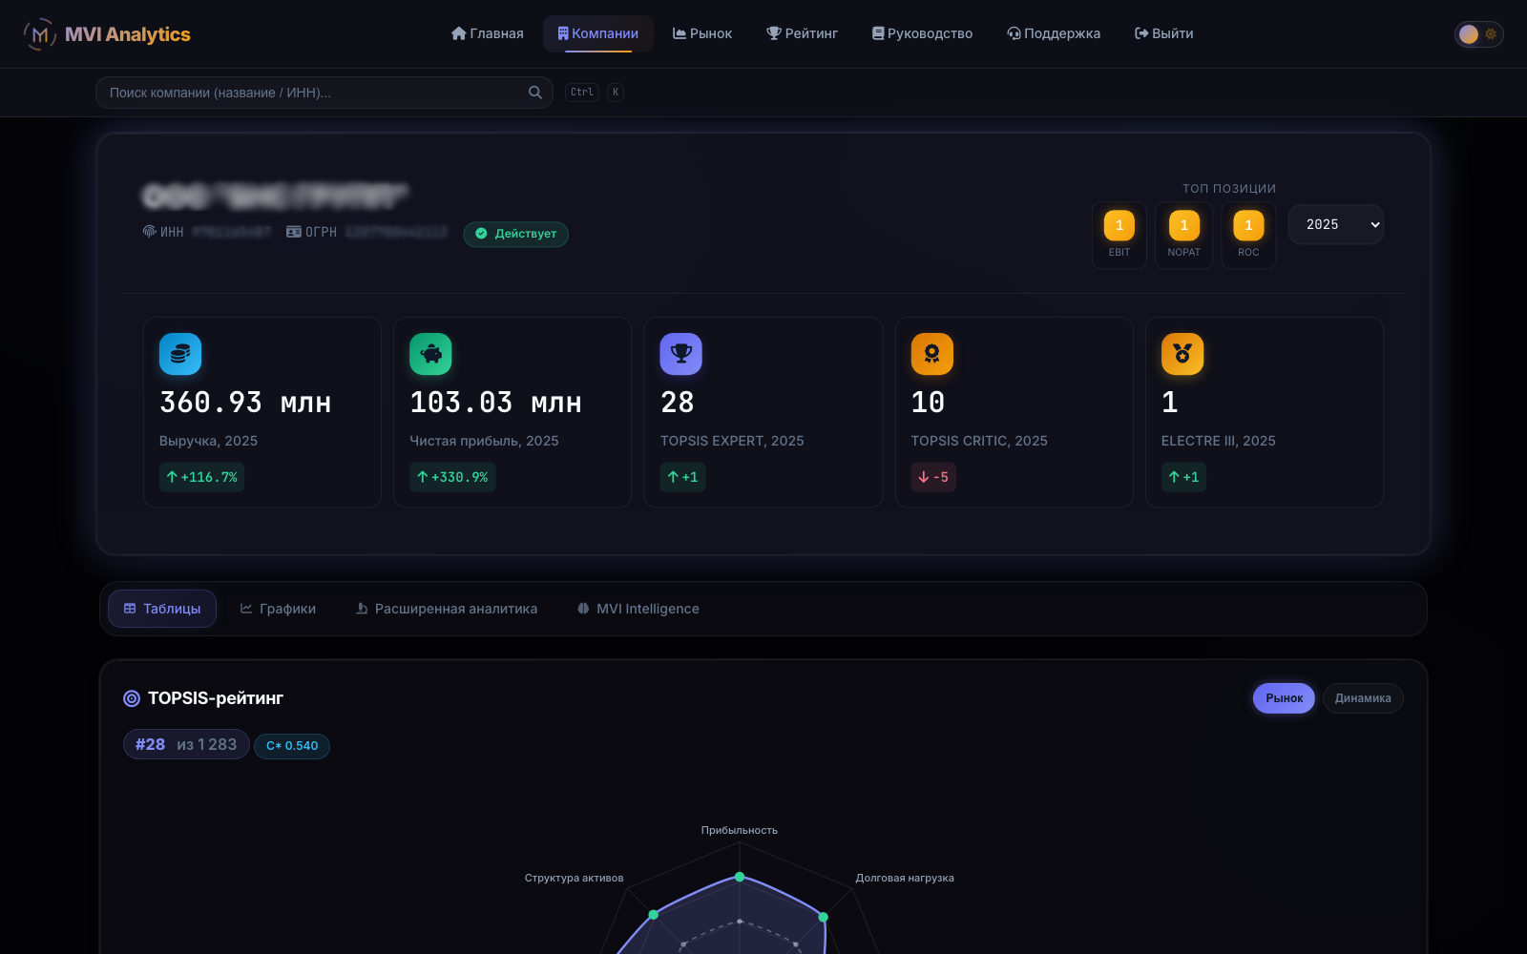The height and width of the screenshot is (954, 1527).
Task: Click the ELECTRE III +1 change badge
Action: click(x=1183, y=477)
